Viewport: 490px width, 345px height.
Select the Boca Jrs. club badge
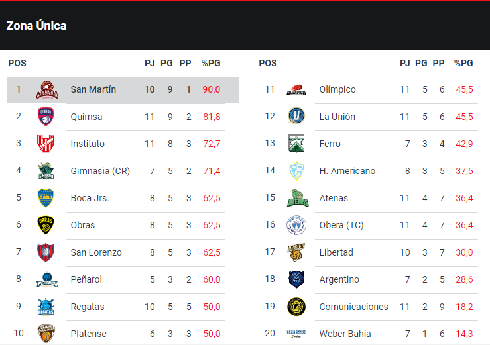click(x=46, y=198)
